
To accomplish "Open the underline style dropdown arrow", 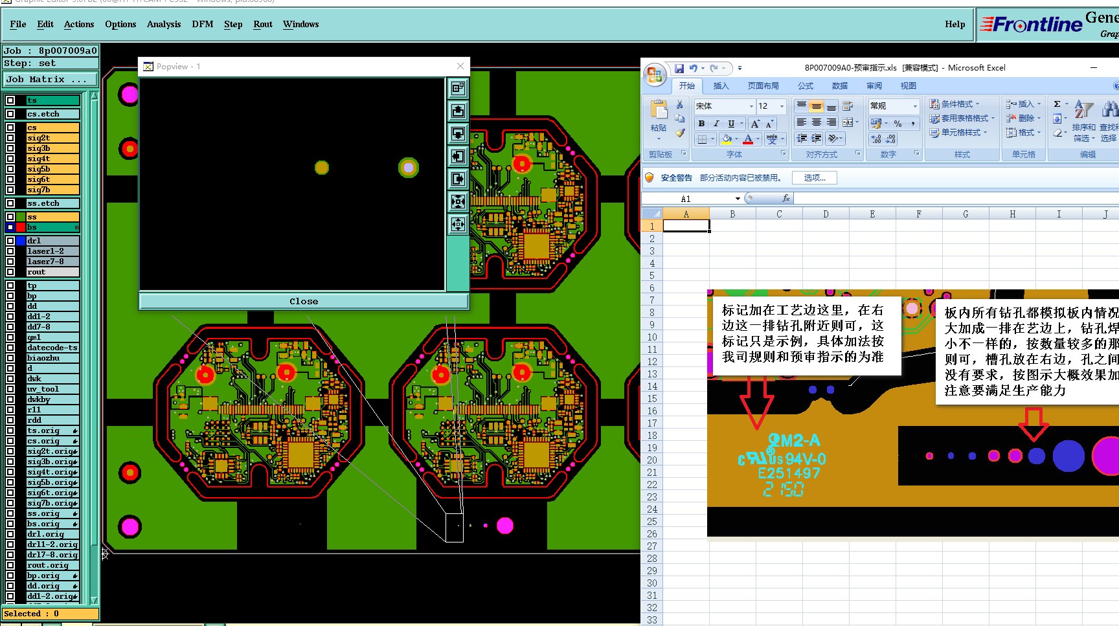I will click(742, 124).
